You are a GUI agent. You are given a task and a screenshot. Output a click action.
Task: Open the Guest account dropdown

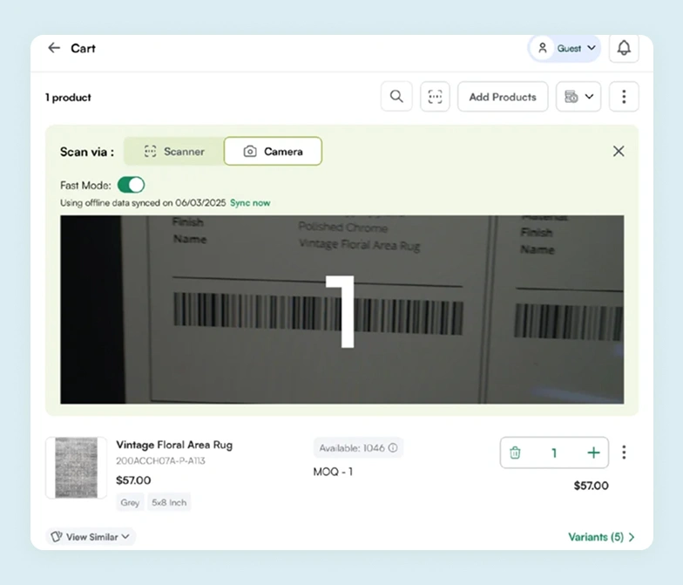565,48
